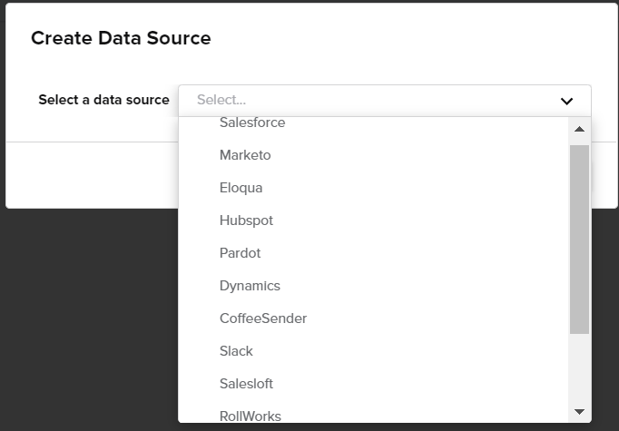Choose Slack from the dropdown options
Screen dimensions: 619x431
(373, 351)
